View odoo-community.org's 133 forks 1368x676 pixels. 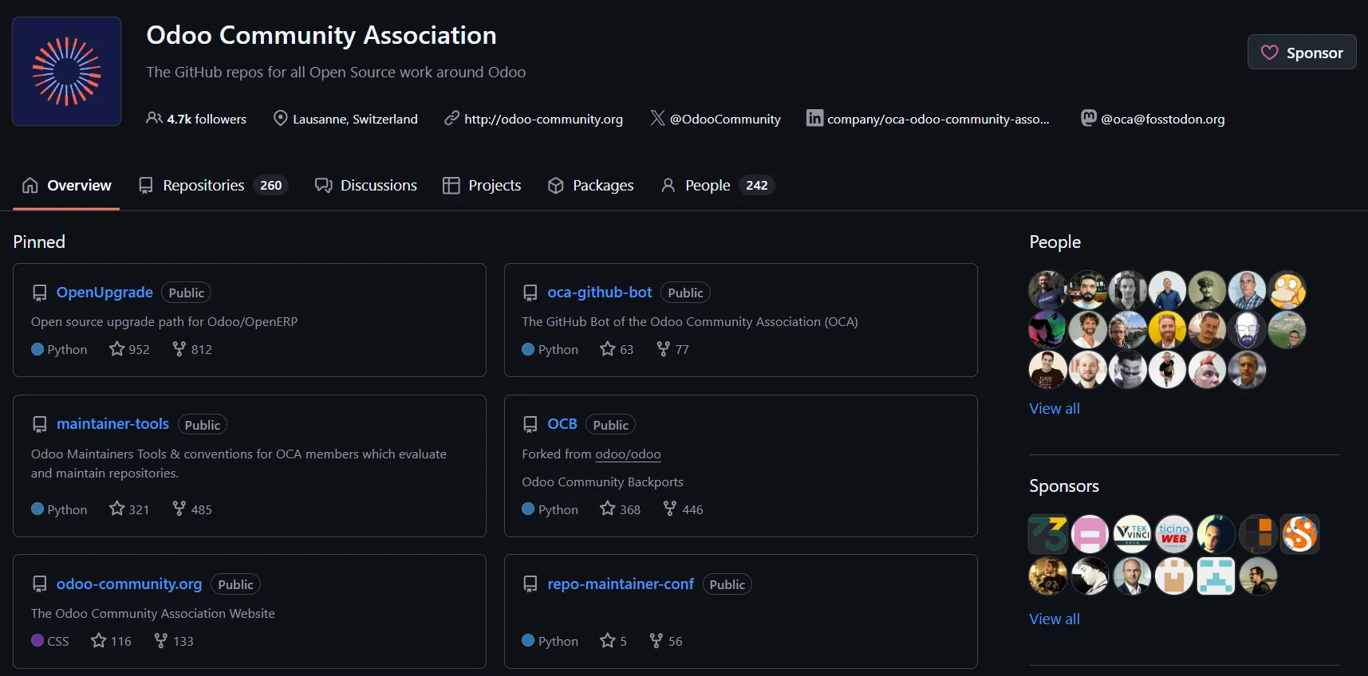[173, 641]
